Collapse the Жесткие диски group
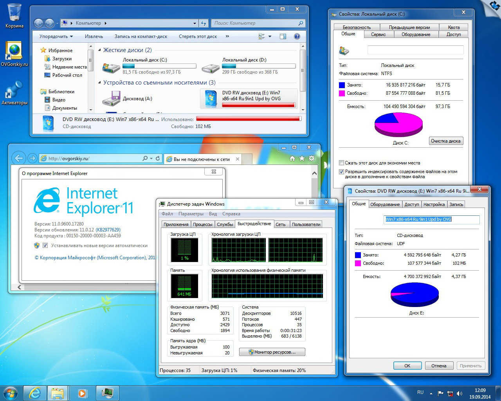The height and width of the screenshot is (401, 501). [99, 50]
